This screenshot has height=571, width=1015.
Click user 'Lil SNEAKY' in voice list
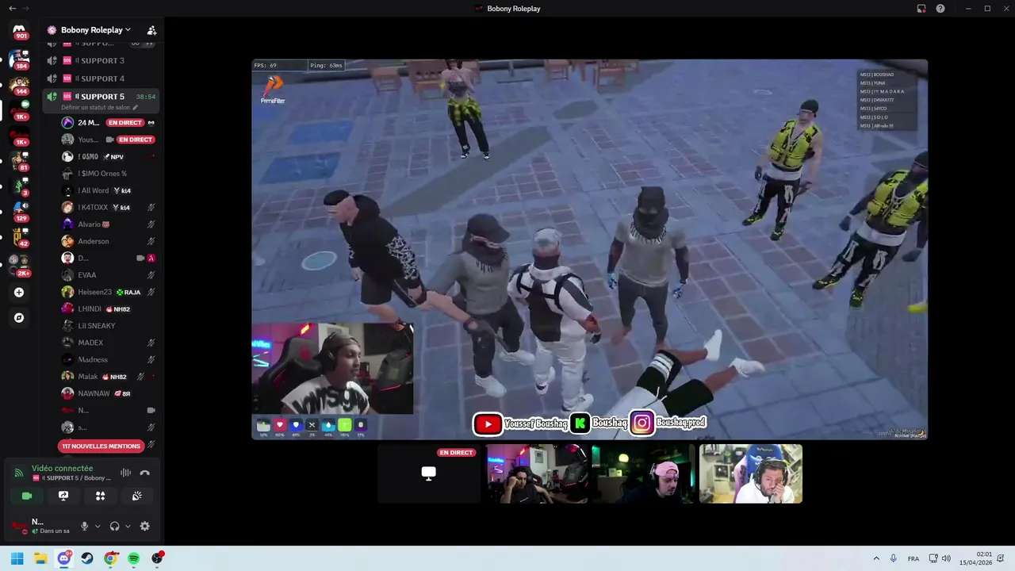[x=109, y=326]
